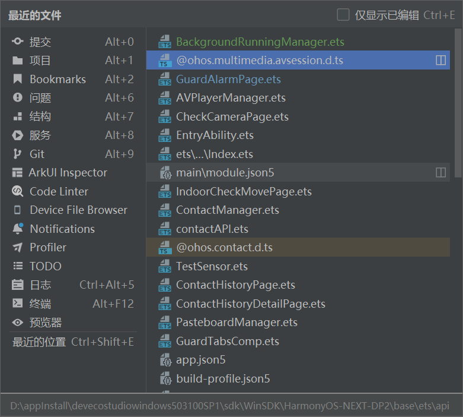Select the 终端 terminal entry
Image resolution: width=463 pixels, height=417 pixels.
tap(73, 304)
